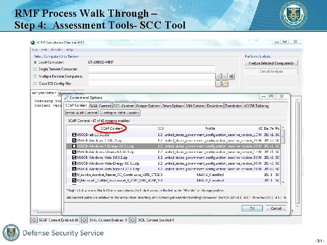327x245 pixels.
Task: Click the Multiple Remote Computers input field
Action: [152, 76]
